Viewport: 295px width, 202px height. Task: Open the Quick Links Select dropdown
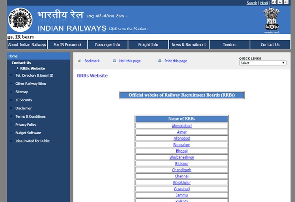coord(263,63)
